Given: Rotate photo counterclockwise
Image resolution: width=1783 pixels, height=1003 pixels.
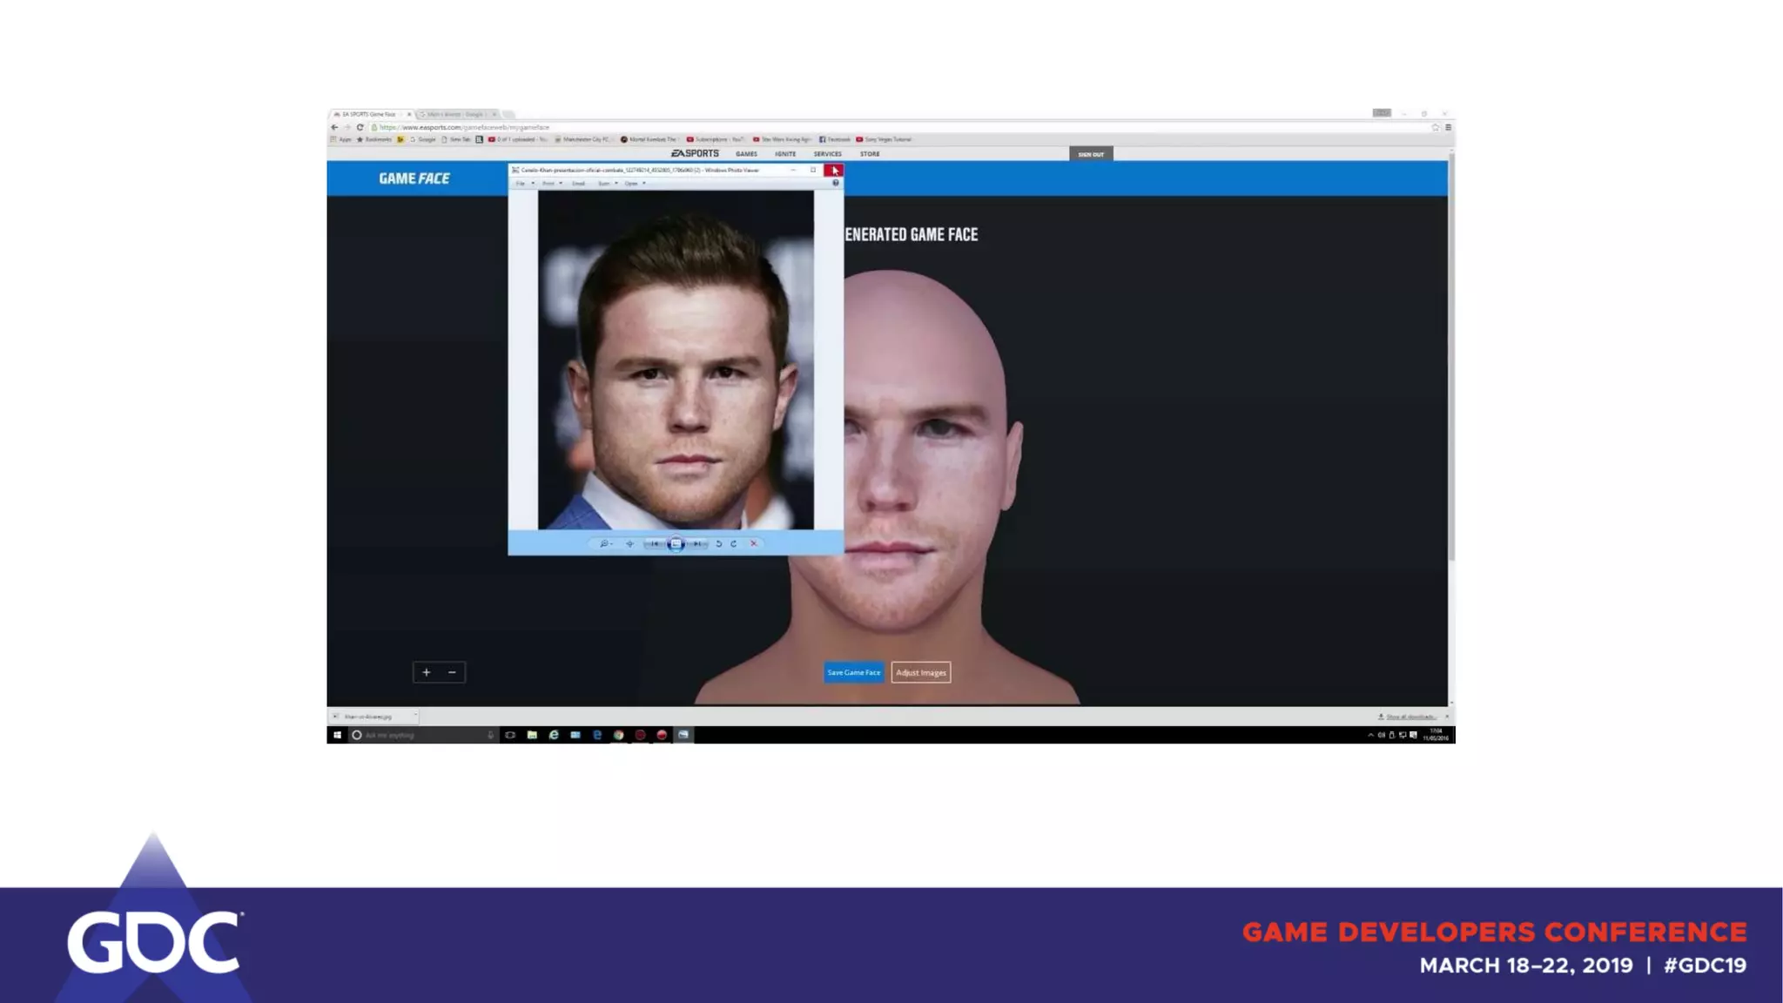Looking at the screenshot, I should pos(718,543).
